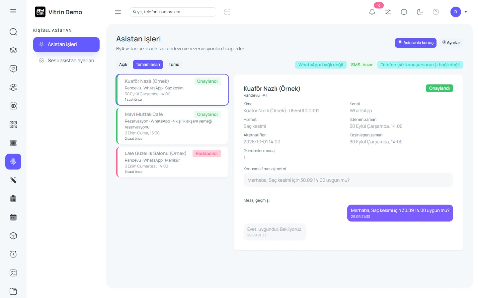
Task: Open the four-petal flower sidebar icon
Action: tap(13, 143)
